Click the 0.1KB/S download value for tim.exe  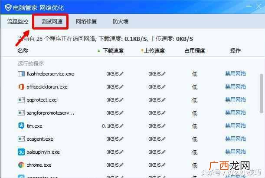[110, 126]
